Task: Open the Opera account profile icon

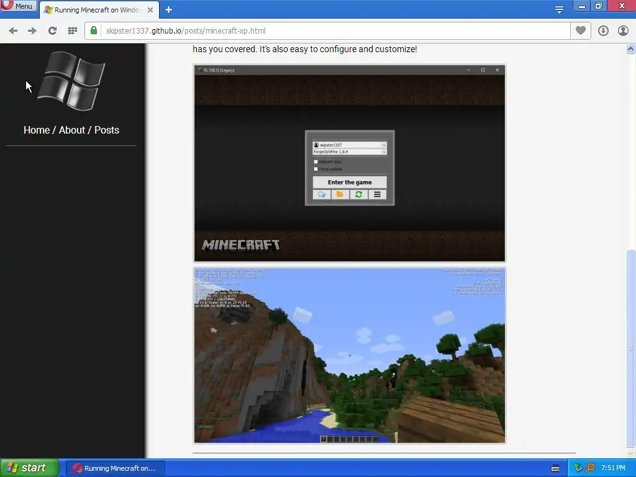Action: 623,31
